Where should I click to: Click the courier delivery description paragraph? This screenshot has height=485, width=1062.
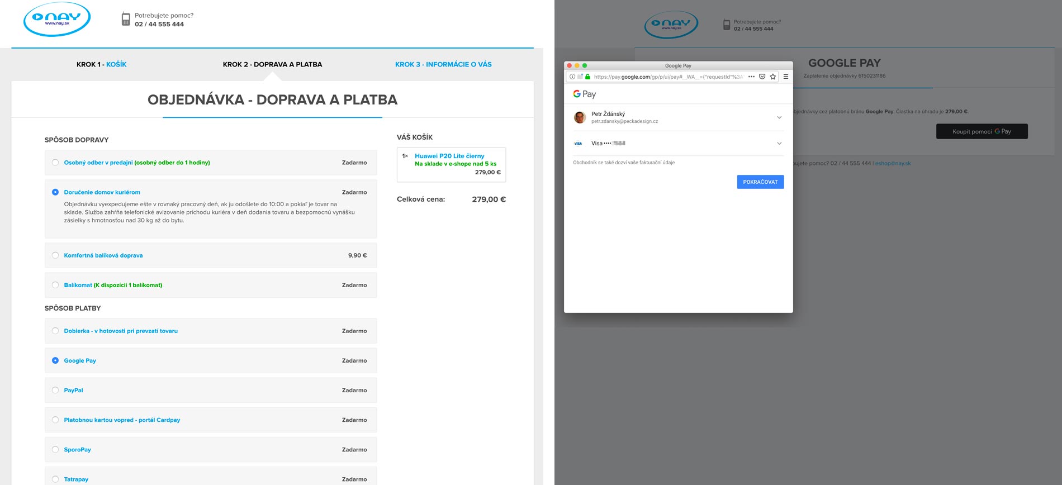(x=210, y=212)
